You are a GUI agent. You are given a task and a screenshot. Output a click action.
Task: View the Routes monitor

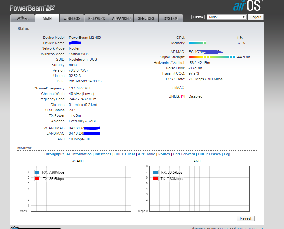coord(164,154)
